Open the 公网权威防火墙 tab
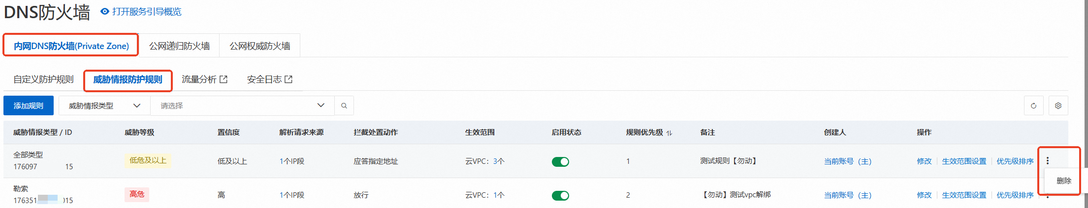This screenshot has height=208, width=1088. click(x=259, y=46)
